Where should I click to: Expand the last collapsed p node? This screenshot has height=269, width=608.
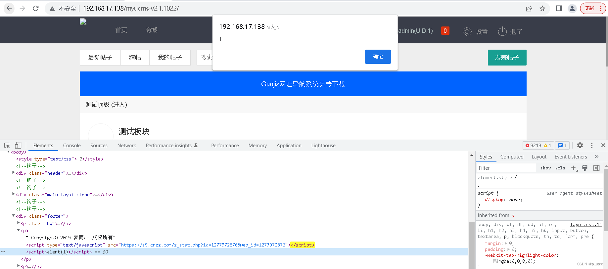click(x=19, y=266)
